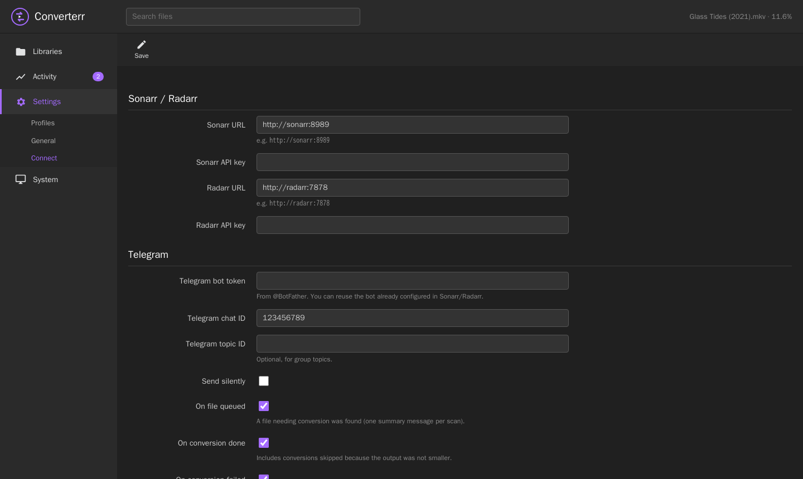Click the 'Send silently' label
Image resolution: width=803 pixels, height=479 pixels.
coord(224,381)
